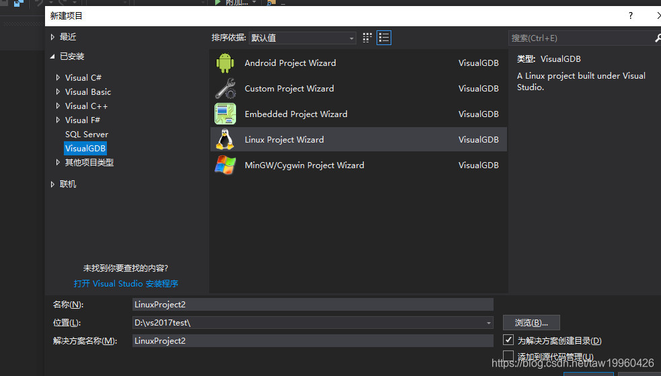This screenshot has height=376, width=661.
Task: Click the search magnifier icon
Action: tap(657, 38)
